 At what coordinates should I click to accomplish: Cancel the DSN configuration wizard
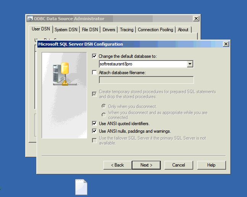coord(179,165)
